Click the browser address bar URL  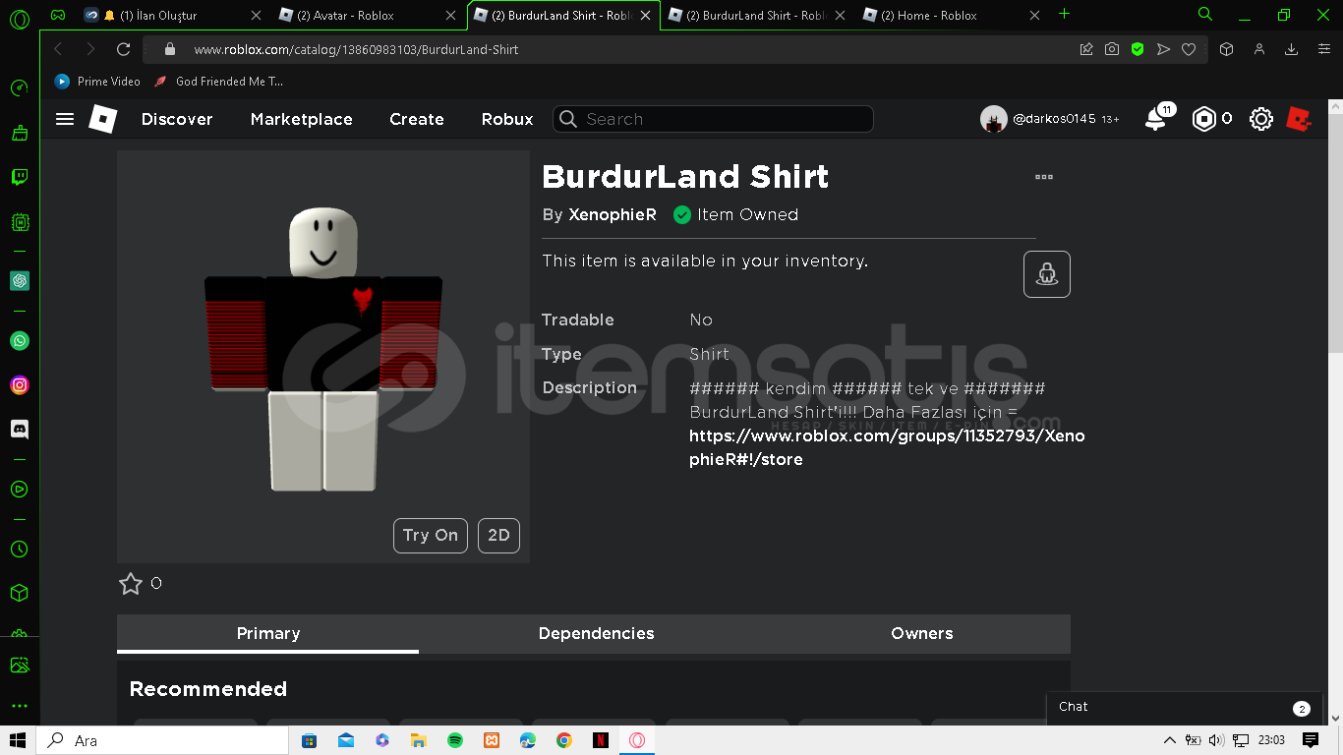click(356, 49)
